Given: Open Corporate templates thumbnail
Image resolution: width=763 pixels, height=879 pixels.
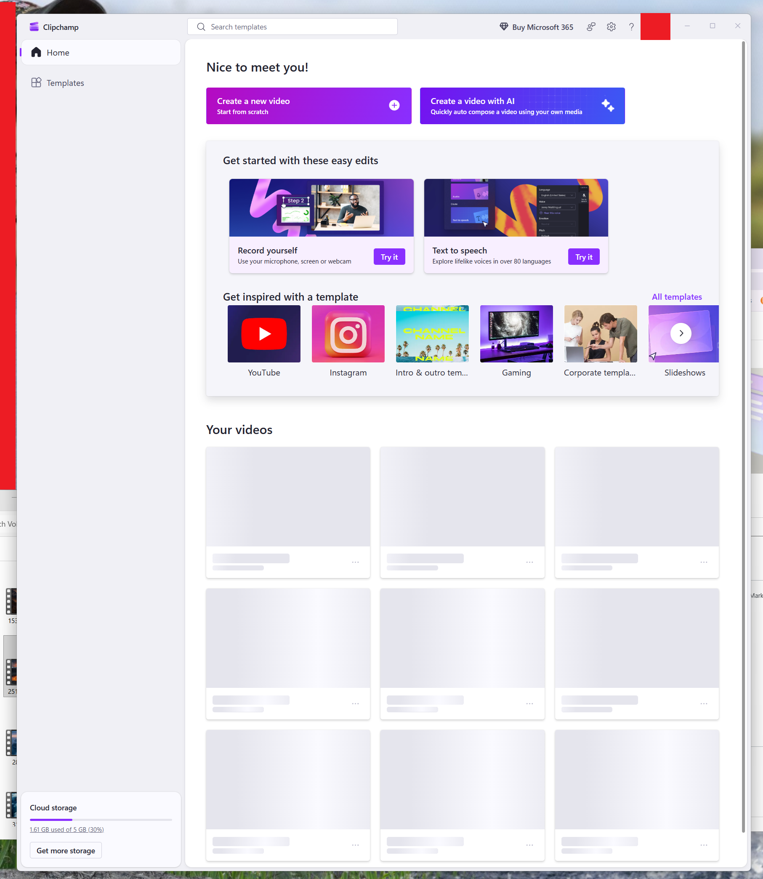Looking at the screenshot, I should pyautogui.click(x=601, y=334).
